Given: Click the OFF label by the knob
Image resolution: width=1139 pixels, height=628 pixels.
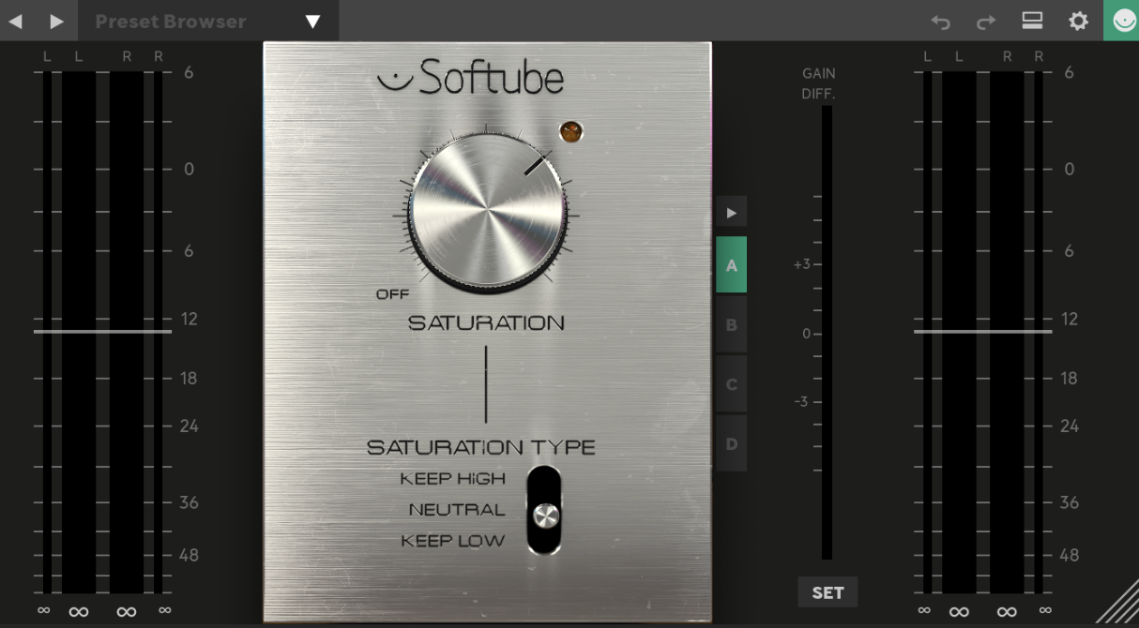Looking at the screenshot, I should click(x=392, y=294).
